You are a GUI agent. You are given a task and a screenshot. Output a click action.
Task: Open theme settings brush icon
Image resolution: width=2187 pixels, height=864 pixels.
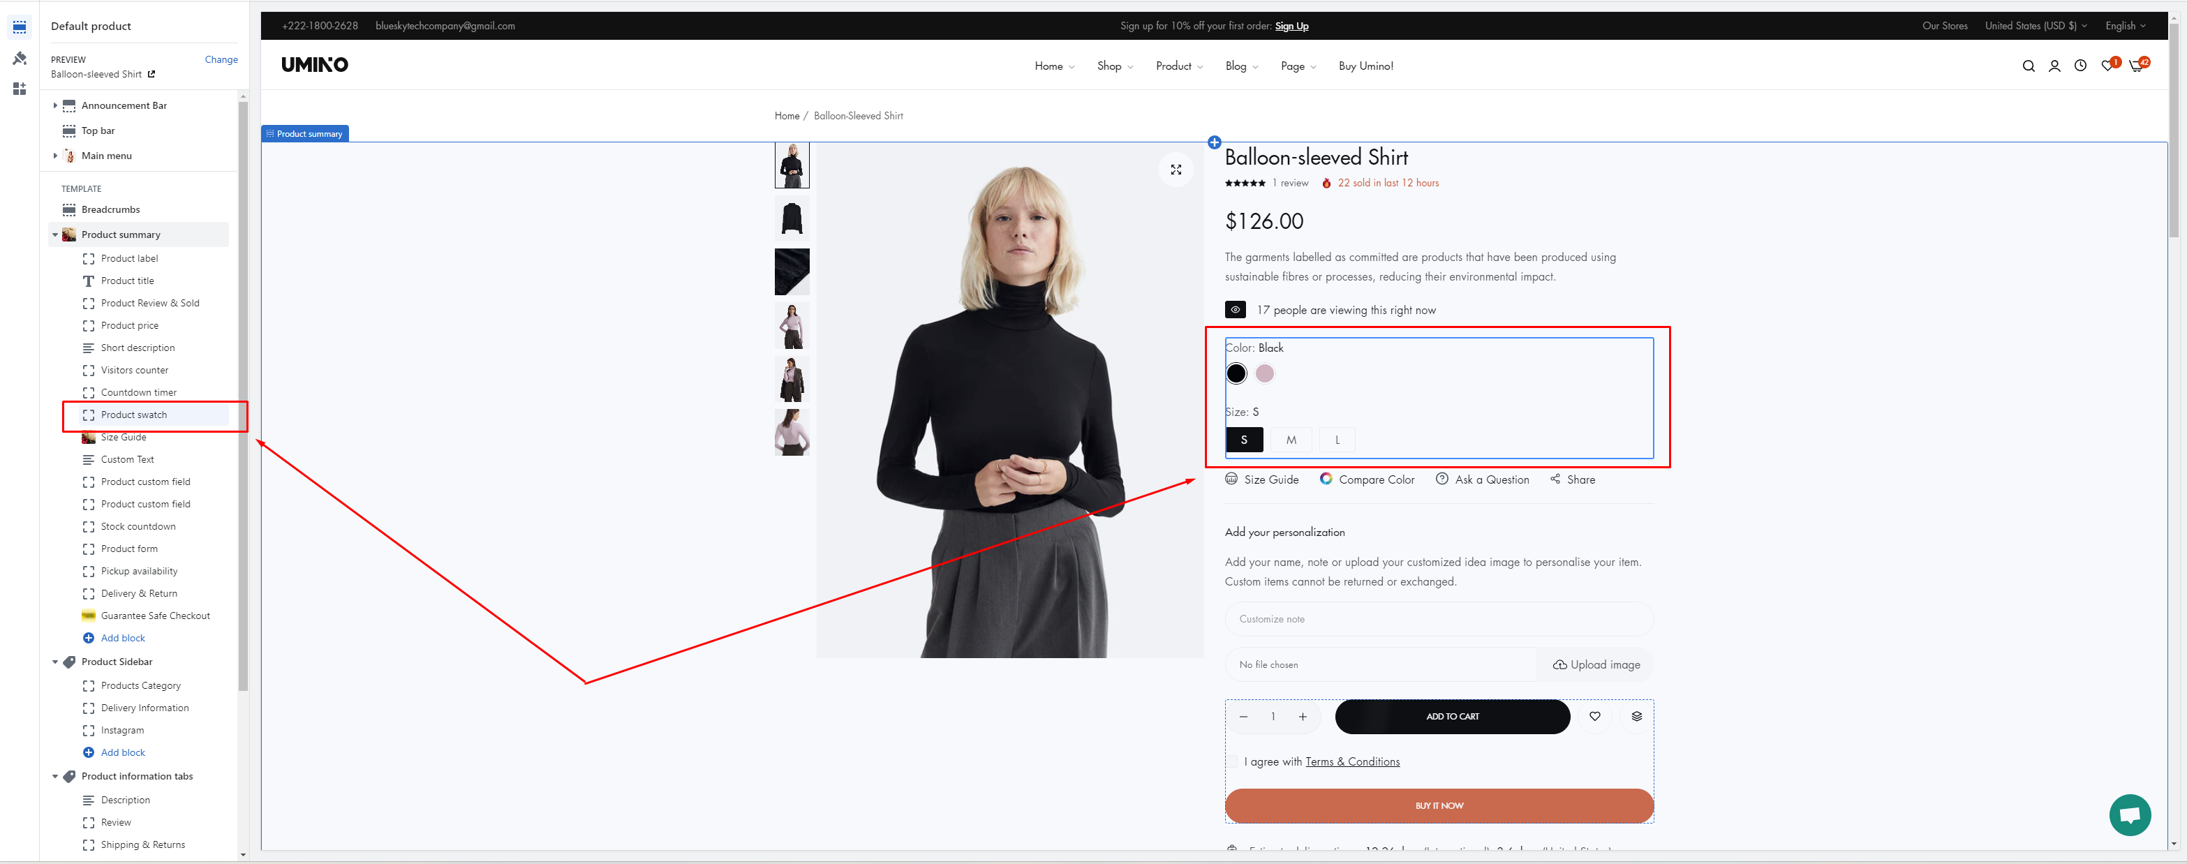20,59
